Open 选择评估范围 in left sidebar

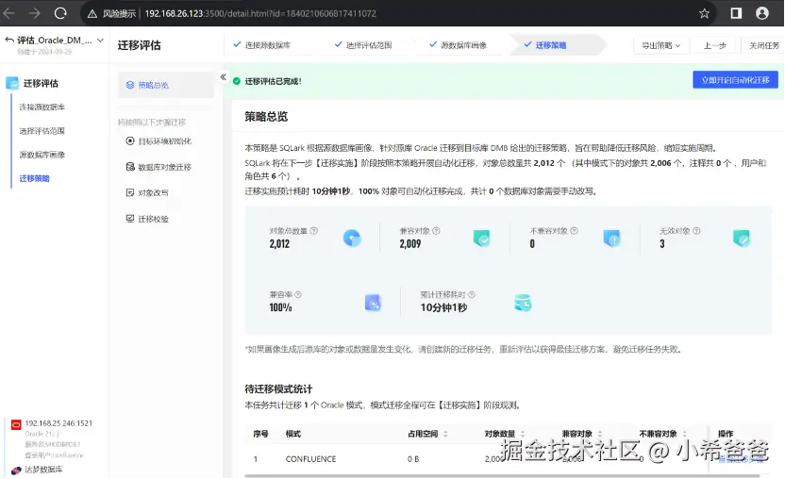coord(42,131)
